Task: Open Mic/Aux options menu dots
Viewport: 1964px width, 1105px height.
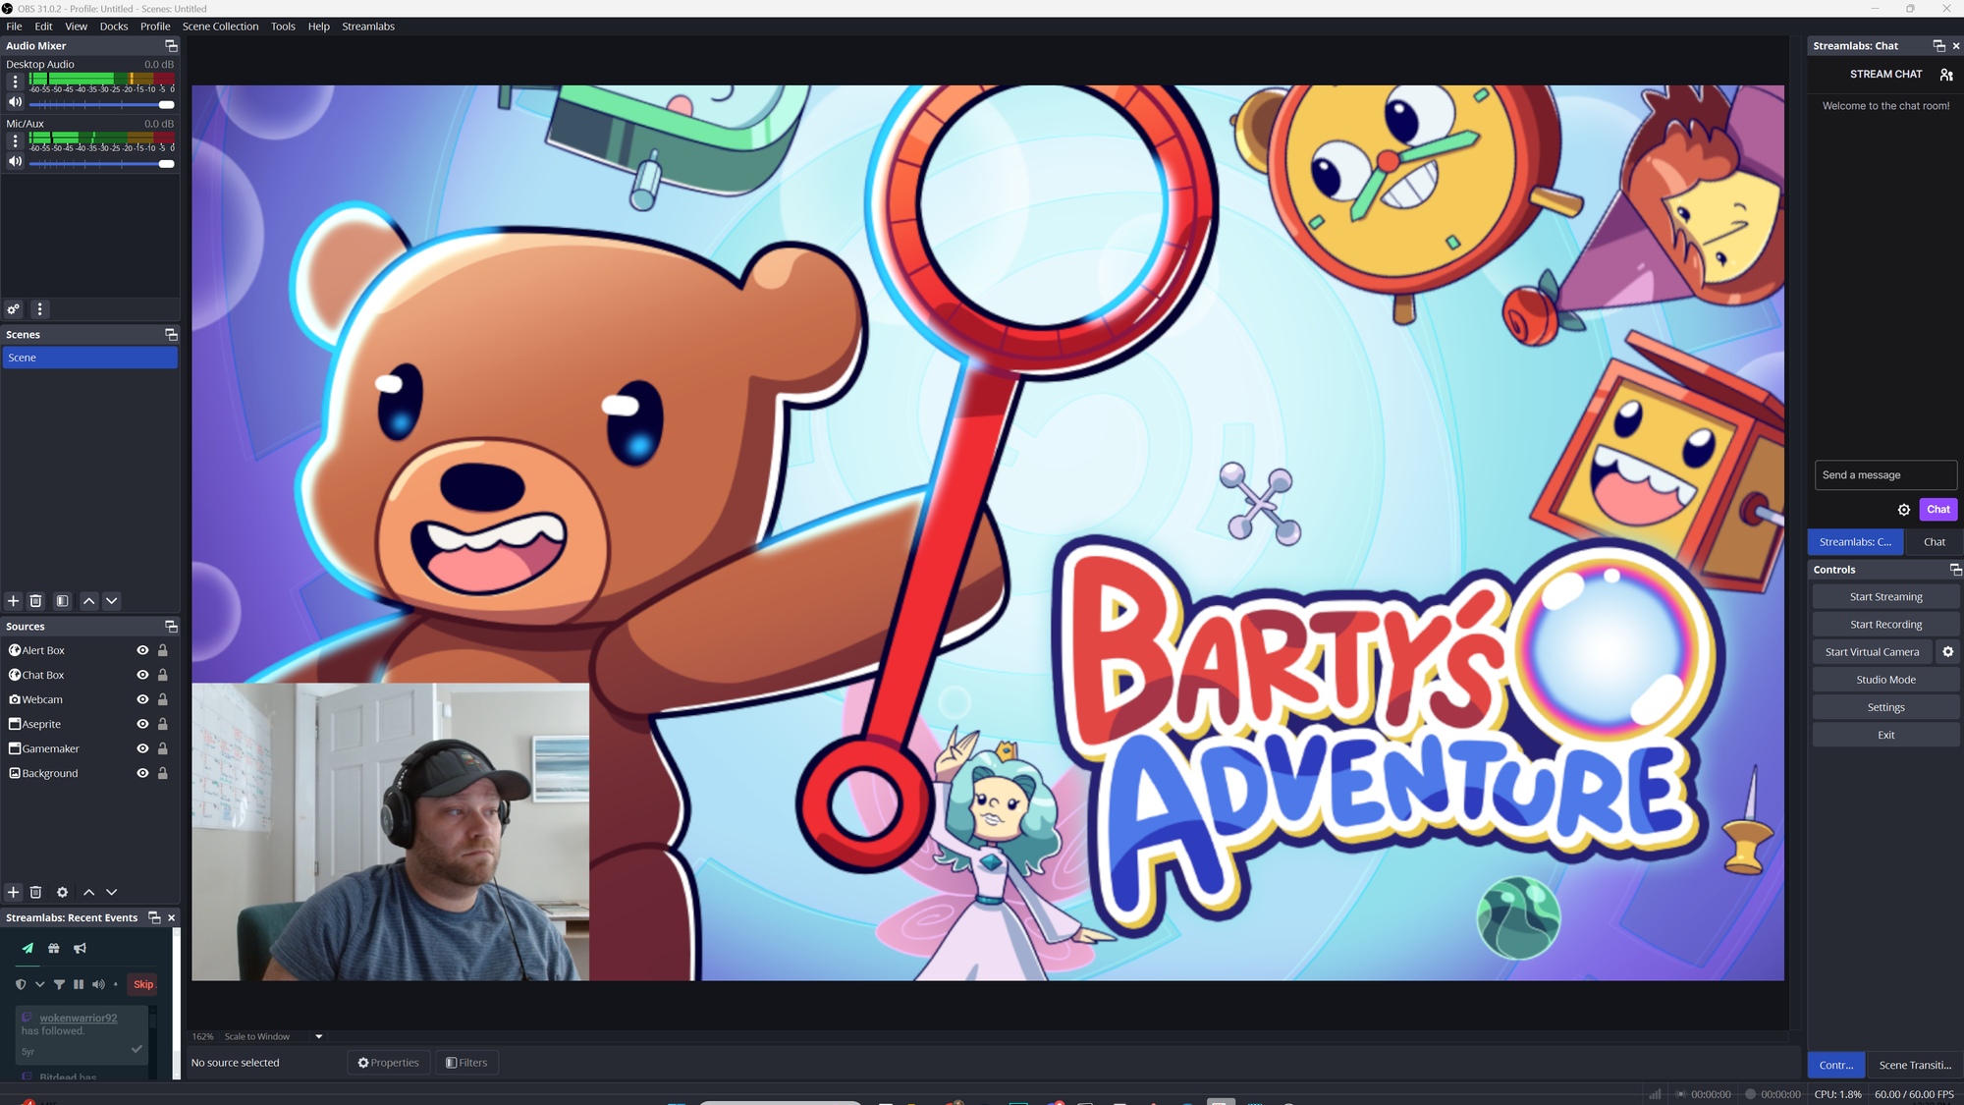Action: coord(15,141)
